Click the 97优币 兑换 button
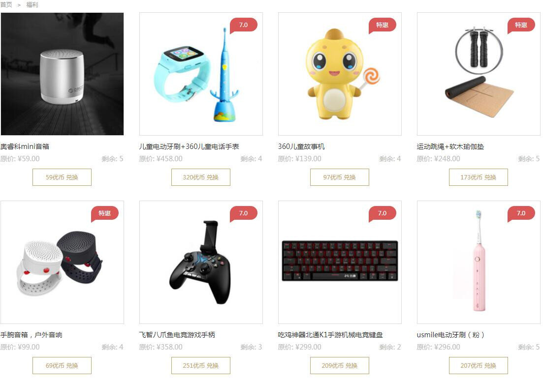This screenshot has height=382, width=543. click(340, 177)
